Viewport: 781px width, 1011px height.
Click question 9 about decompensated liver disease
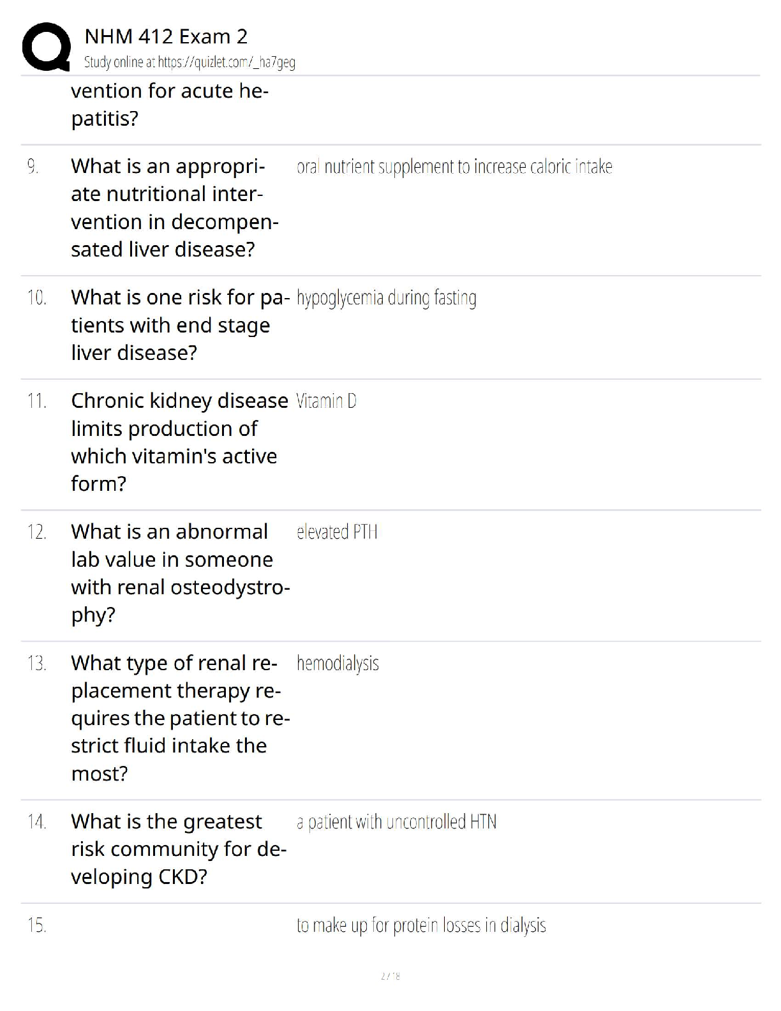tap(175, 207)
